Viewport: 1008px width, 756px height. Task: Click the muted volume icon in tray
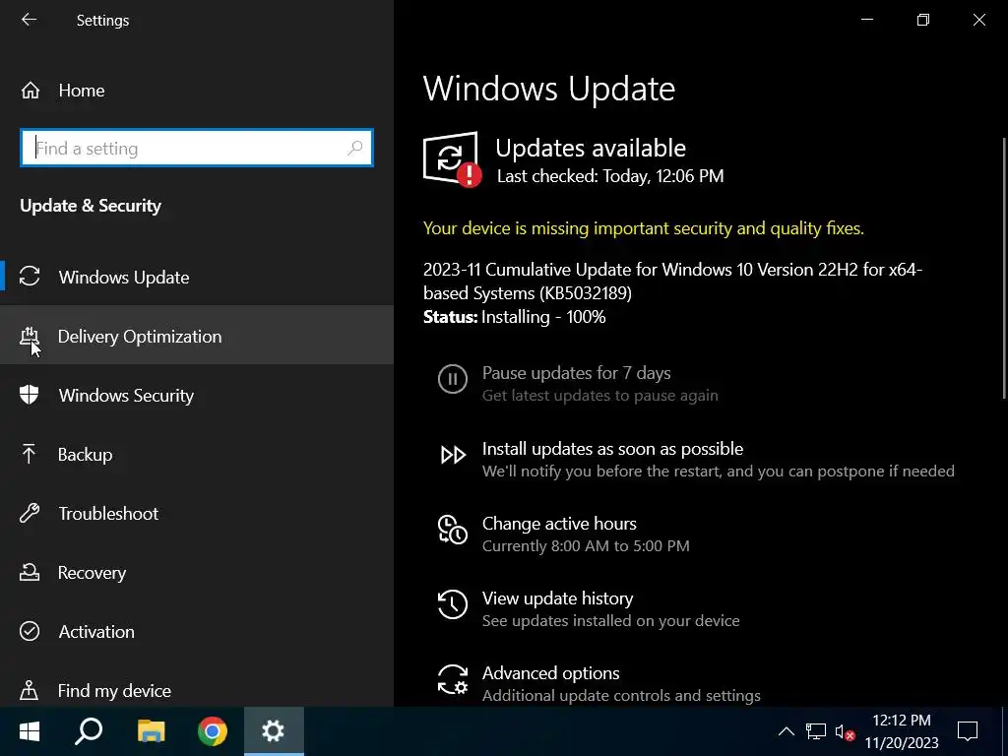[844, 732]
